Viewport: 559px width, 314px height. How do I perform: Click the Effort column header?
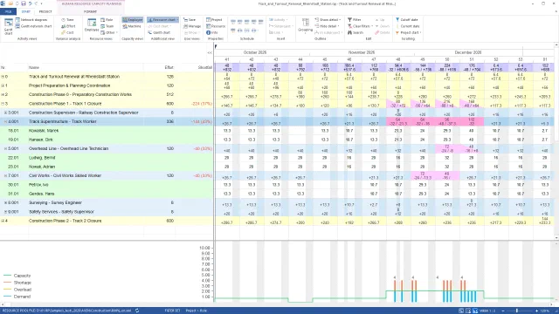[159, 67]
